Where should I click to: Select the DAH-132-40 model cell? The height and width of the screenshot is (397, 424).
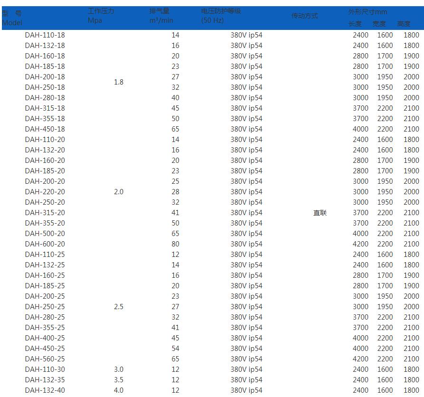(45, 390)
